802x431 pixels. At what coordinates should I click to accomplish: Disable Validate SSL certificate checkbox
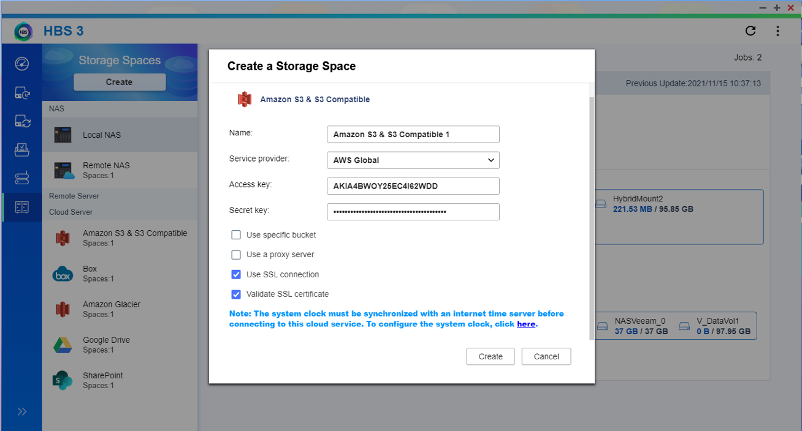236,294
